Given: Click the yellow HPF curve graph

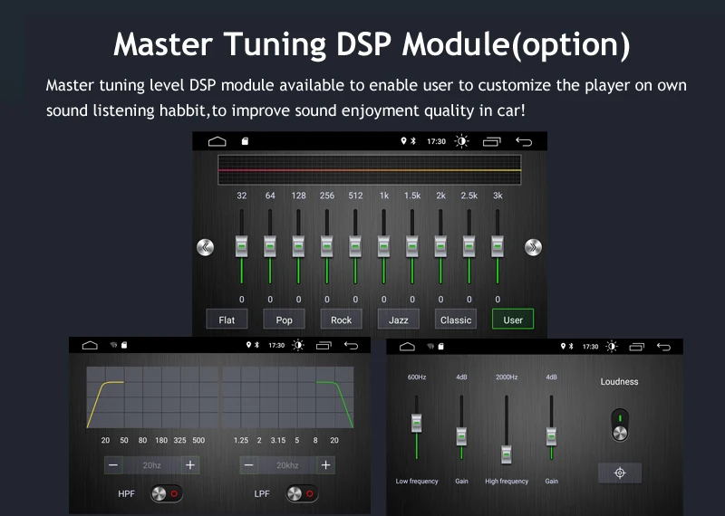Looking at the screenshot, I should [x=152, y=397].
